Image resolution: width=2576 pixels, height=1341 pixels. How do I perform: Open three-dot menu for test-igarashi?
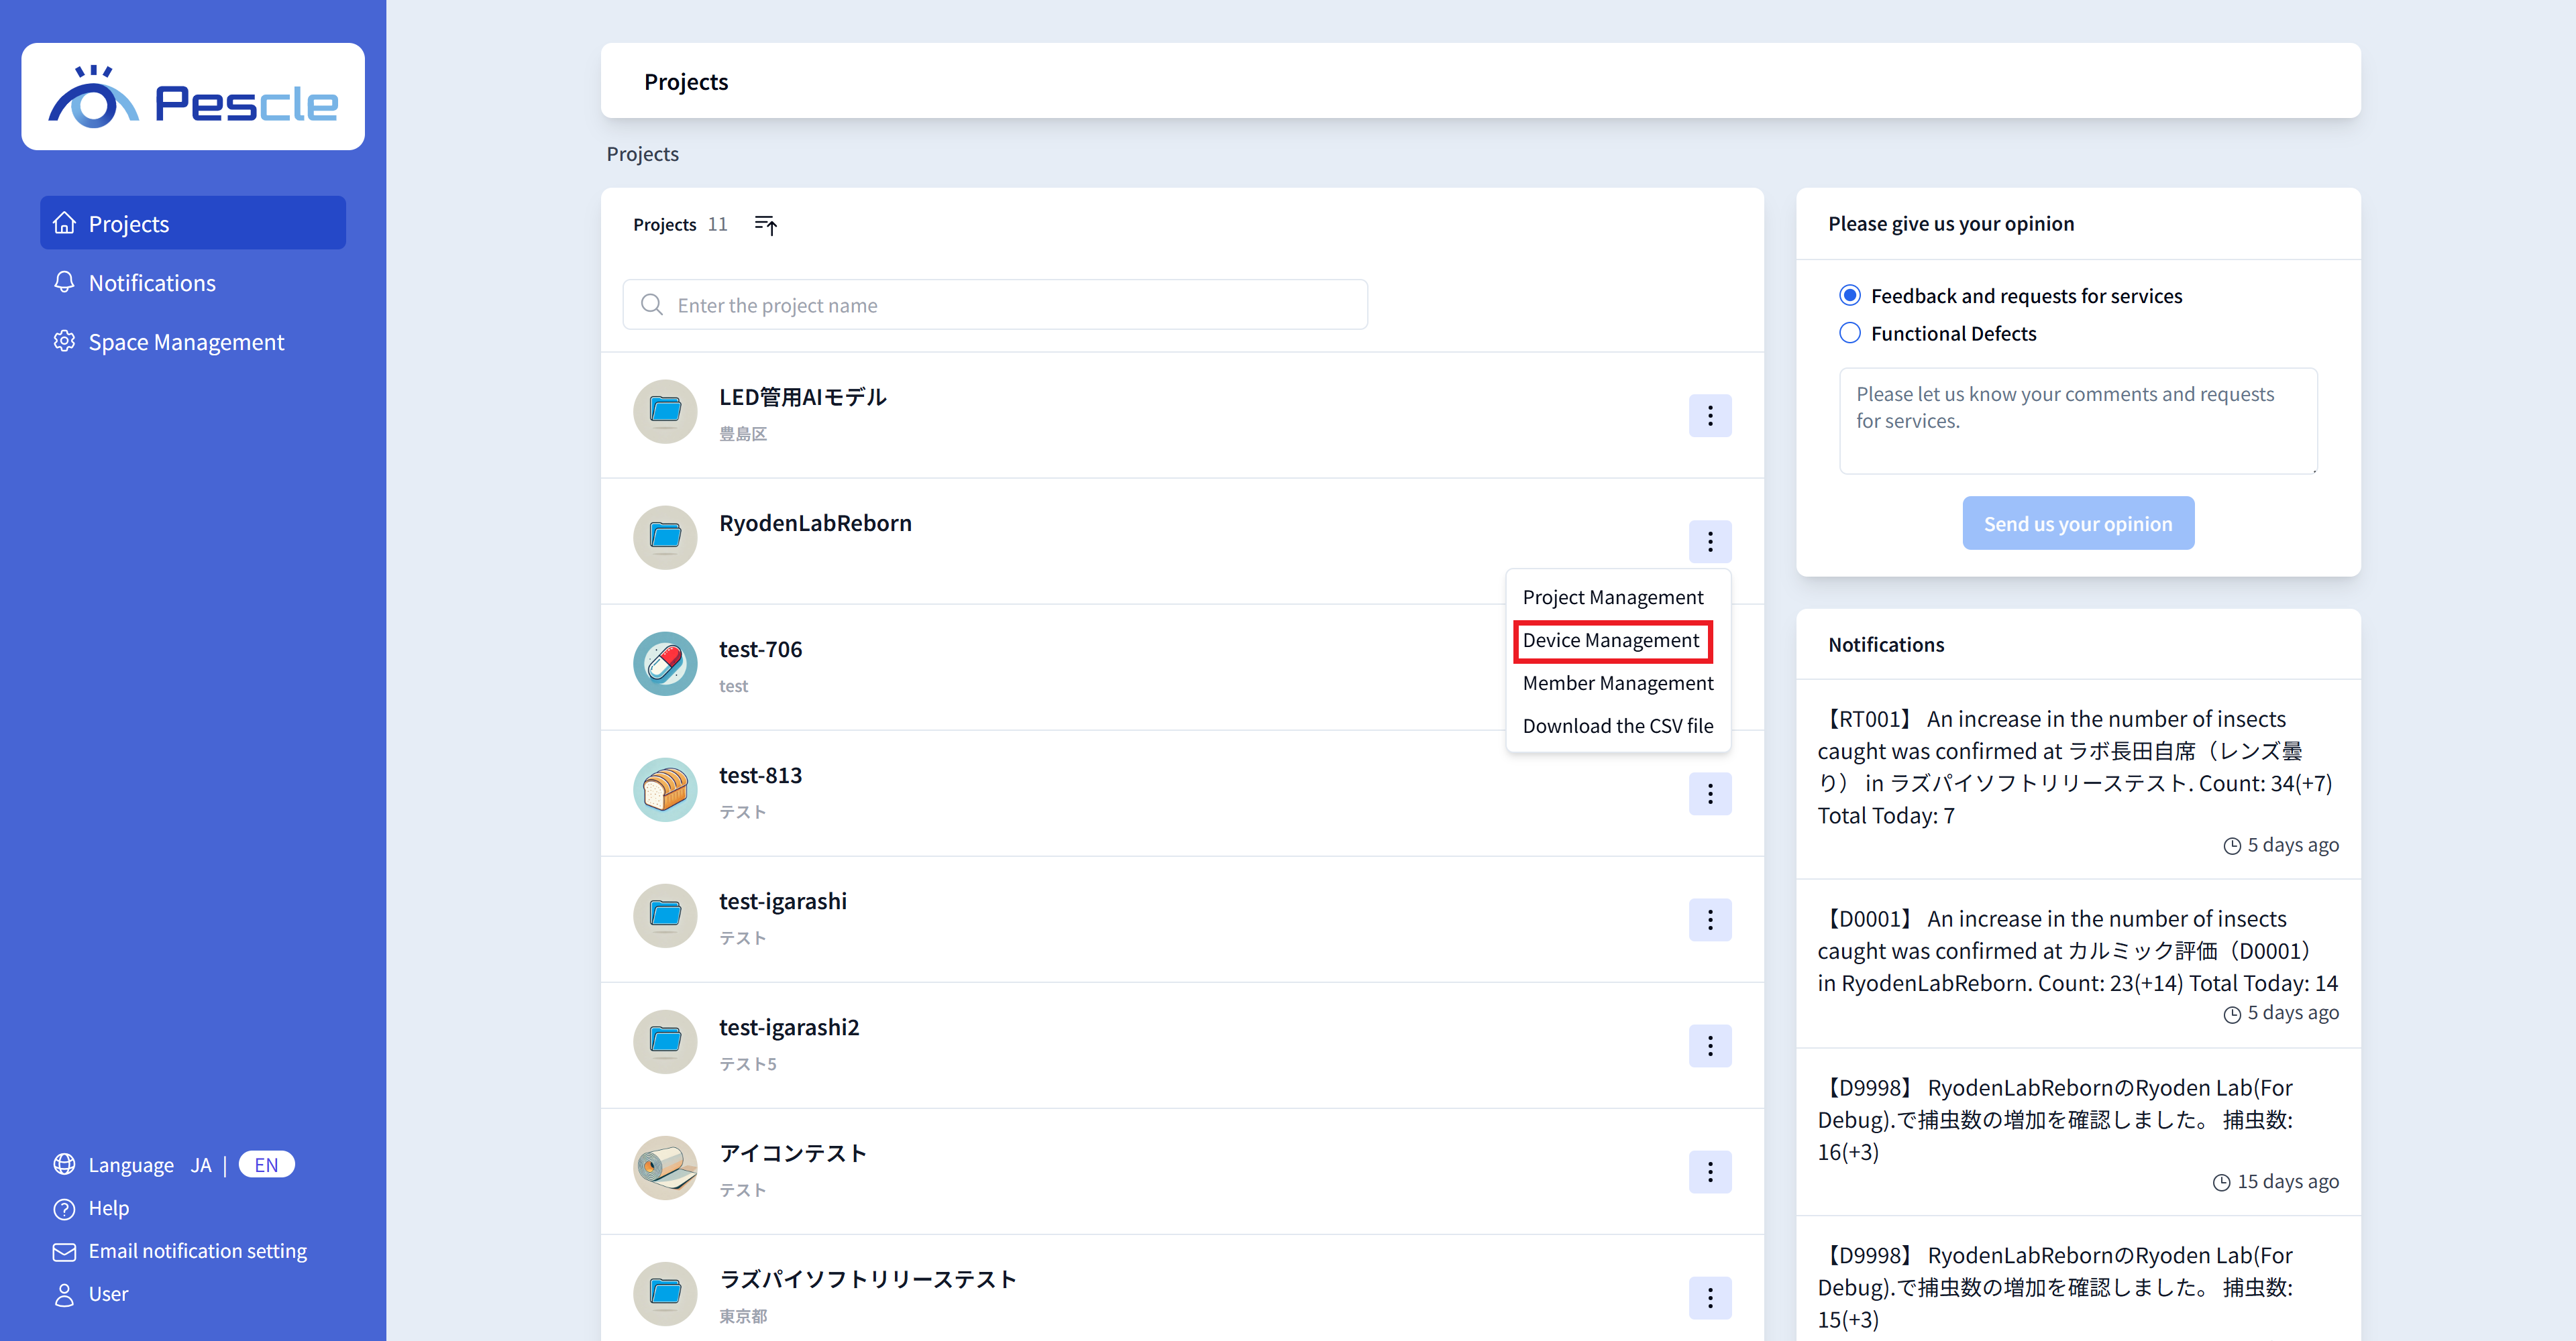[1710, 919]
